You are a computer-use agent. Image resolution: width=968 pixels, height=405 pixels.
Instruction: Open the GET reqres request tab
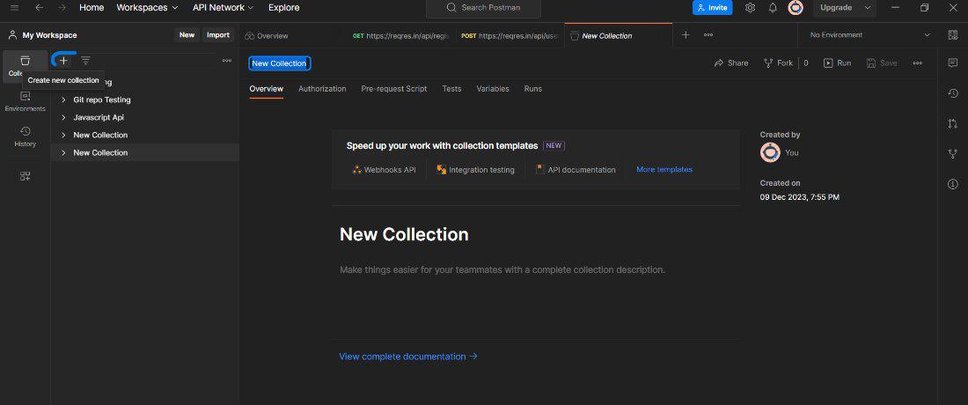(x=401, y=36)
